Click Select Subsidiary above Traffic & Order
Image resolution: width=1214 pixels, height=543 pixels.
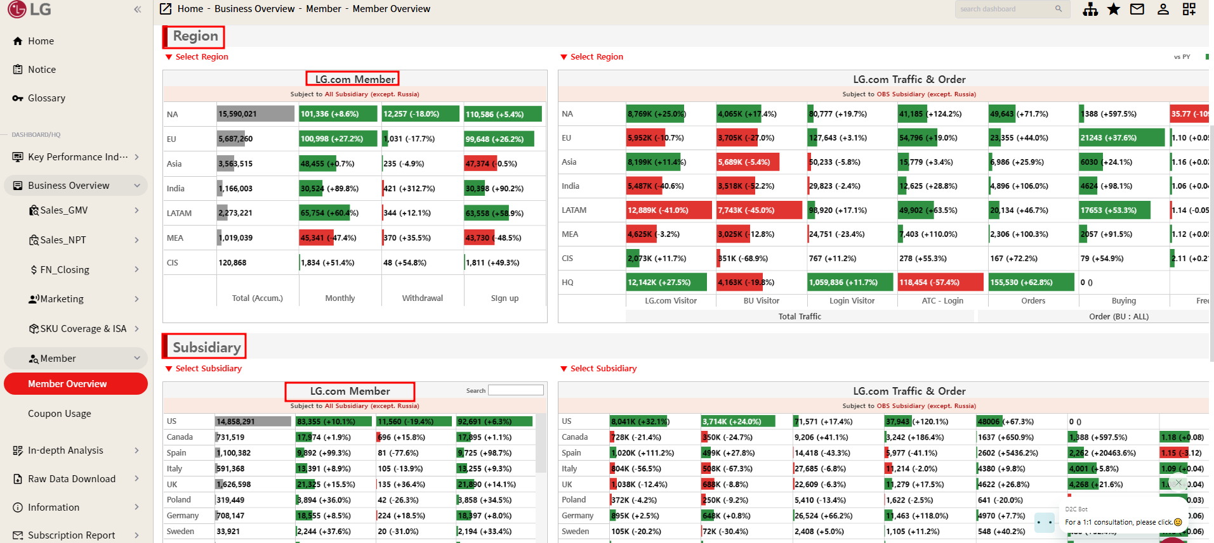tap(603, 369)
